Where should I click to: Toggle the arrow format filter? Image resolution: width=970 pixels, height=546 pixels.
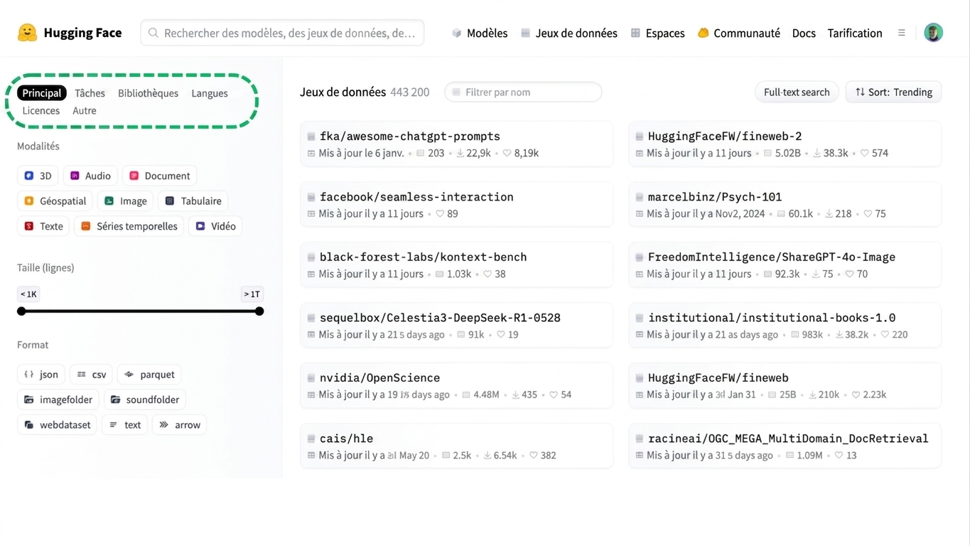pos(180,425)
